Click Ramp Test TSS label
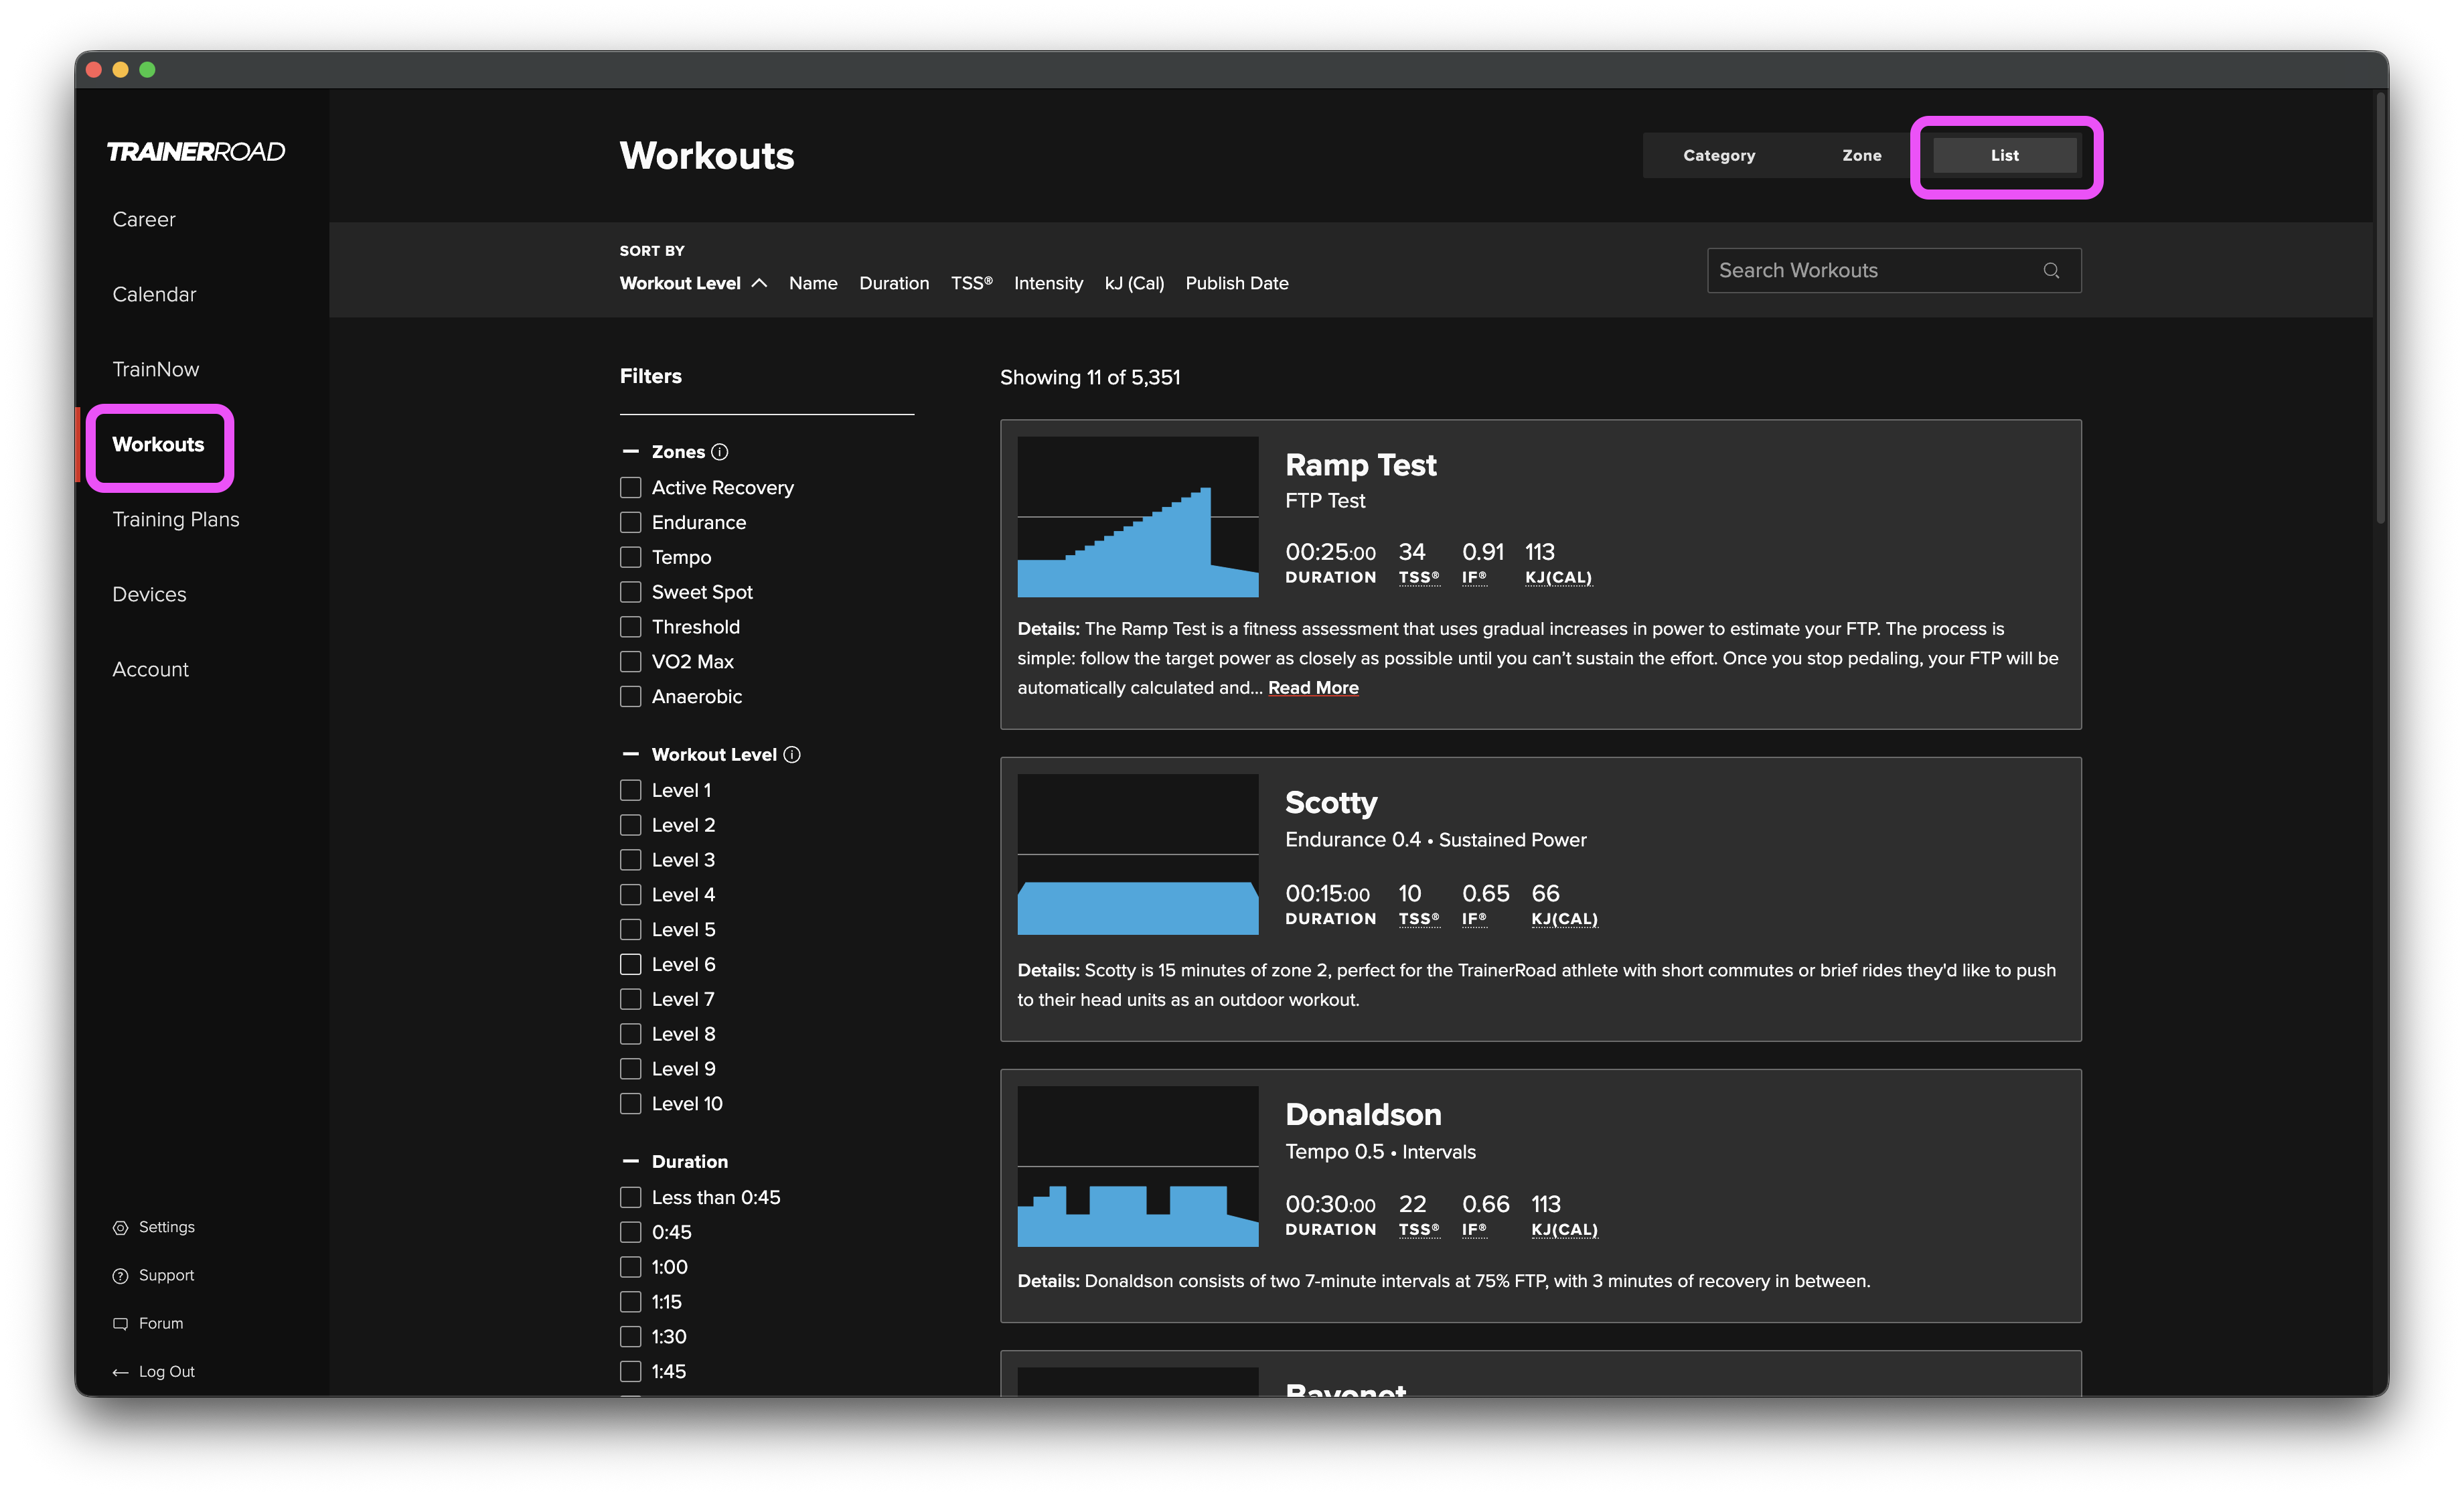Screen dimensions: 2464x1496 (1418, 578)
